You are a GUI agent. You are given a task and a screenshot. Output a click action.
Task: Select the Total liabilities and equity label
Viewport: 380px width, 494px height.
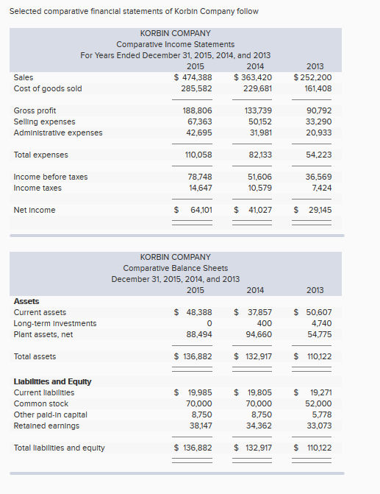(59, 448)
